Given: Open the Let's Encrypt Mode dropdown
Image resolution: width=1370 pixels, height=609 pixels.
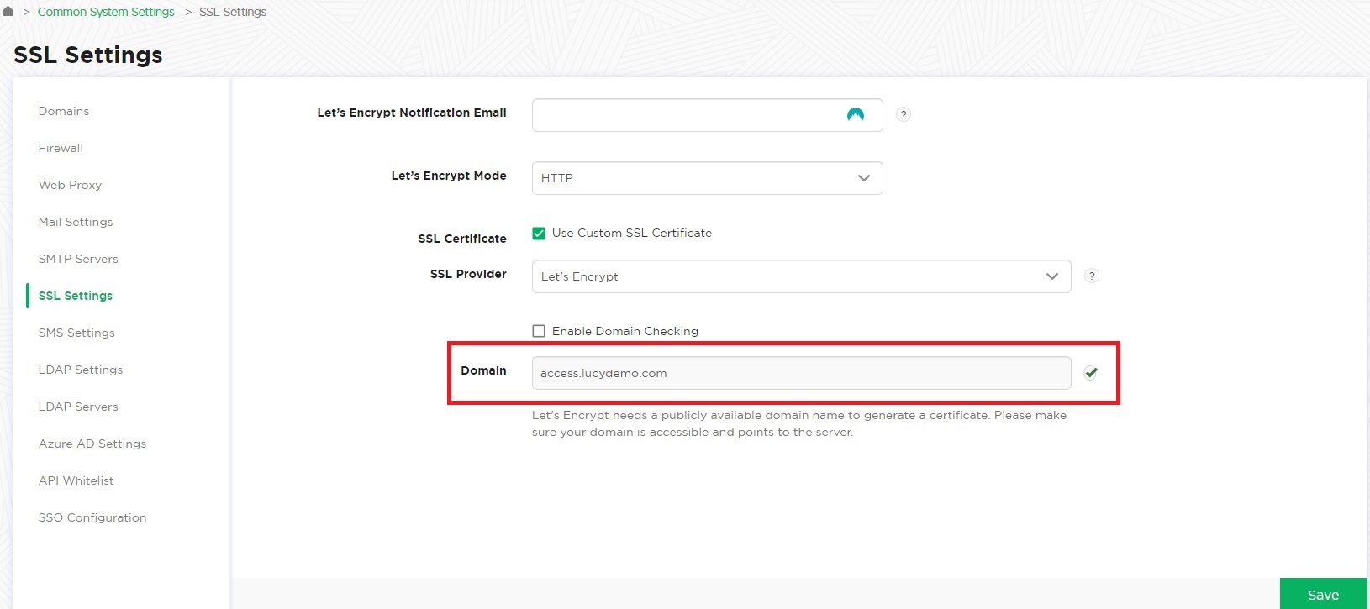Looking at the screenshot, I should 707,178.
